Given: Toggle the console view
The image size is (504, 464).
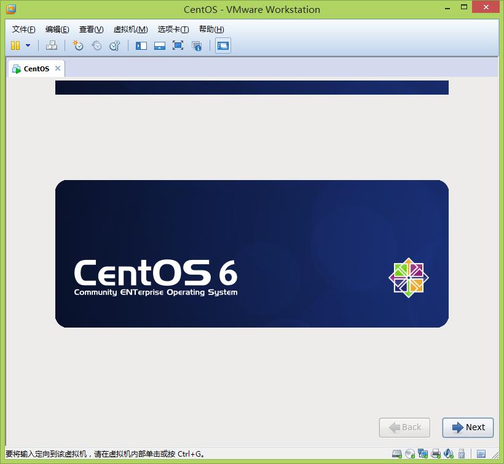Looking at the screenshot, I should click(222, 45).
